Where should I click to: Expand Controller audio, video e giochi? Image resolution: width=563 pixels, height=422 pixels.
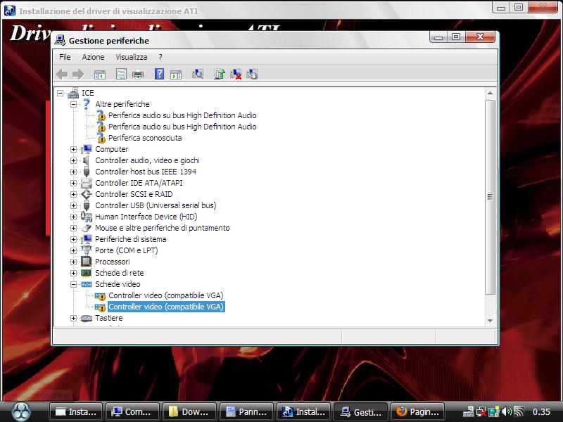point(74,161)
